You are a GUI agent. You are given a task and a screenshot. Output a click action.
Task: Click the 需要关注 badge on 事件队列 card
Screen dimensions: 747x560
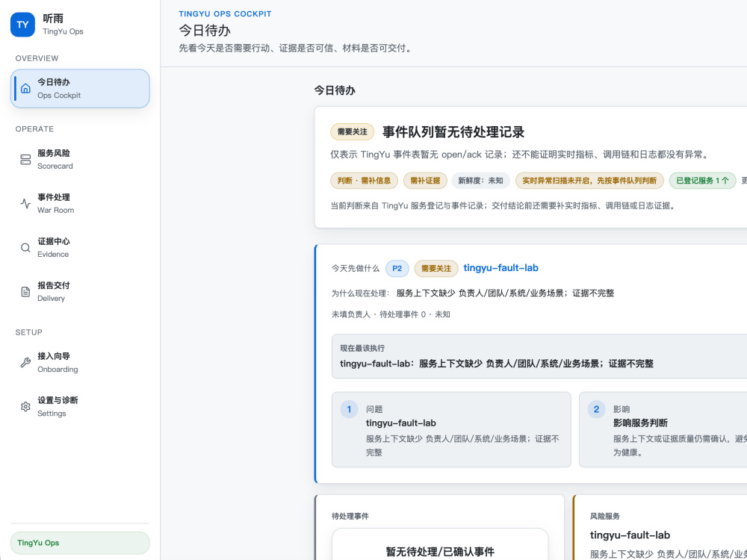(x=352, y=132)
